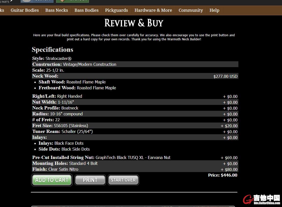Click the Neck Wood $277.00 USD price
The image size is (282, 207).
(x=225, y=76)
